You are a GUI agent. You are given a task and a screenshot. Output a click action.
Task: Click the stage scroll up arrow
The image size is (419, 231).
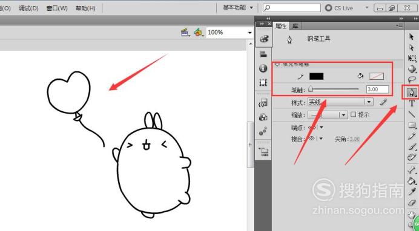click(251, 44)
